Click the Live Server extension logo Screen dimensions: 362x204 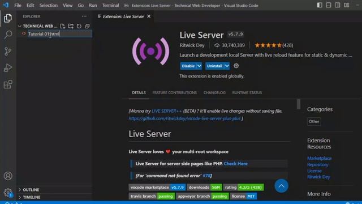151,51
